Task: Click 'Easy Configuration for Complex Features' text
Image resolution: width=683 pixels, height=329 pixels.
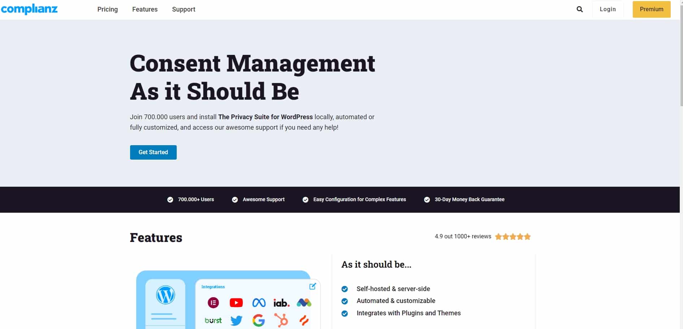Action: (360, 200)
